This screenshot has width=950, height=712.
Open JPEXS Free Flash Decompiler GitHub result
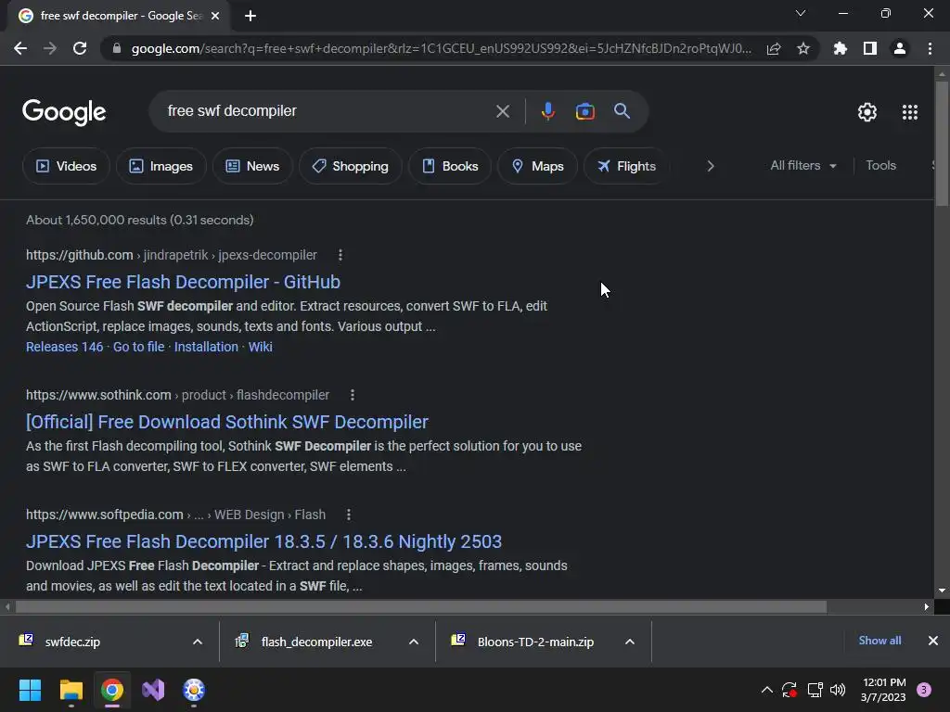coord(183,282)
